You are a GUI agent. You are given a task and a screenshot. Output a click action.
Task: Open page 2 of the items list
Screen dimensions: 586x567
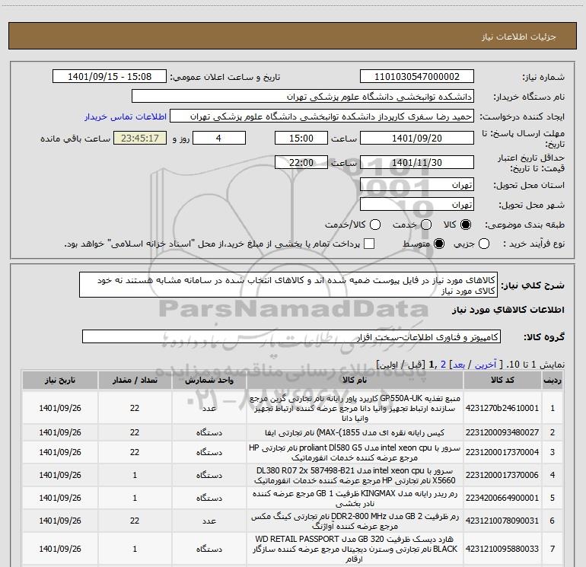[443, 365]
